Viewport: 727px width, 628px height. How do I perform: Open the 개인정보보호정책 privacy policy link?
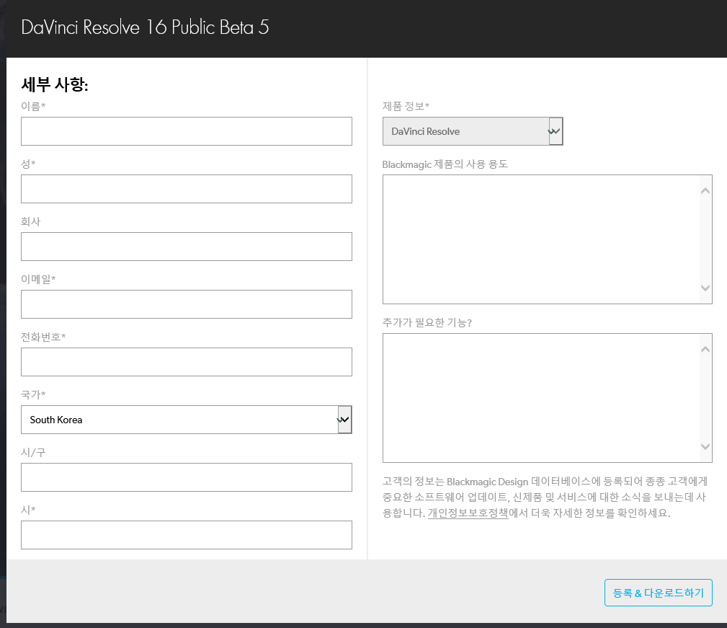point(468,513)
